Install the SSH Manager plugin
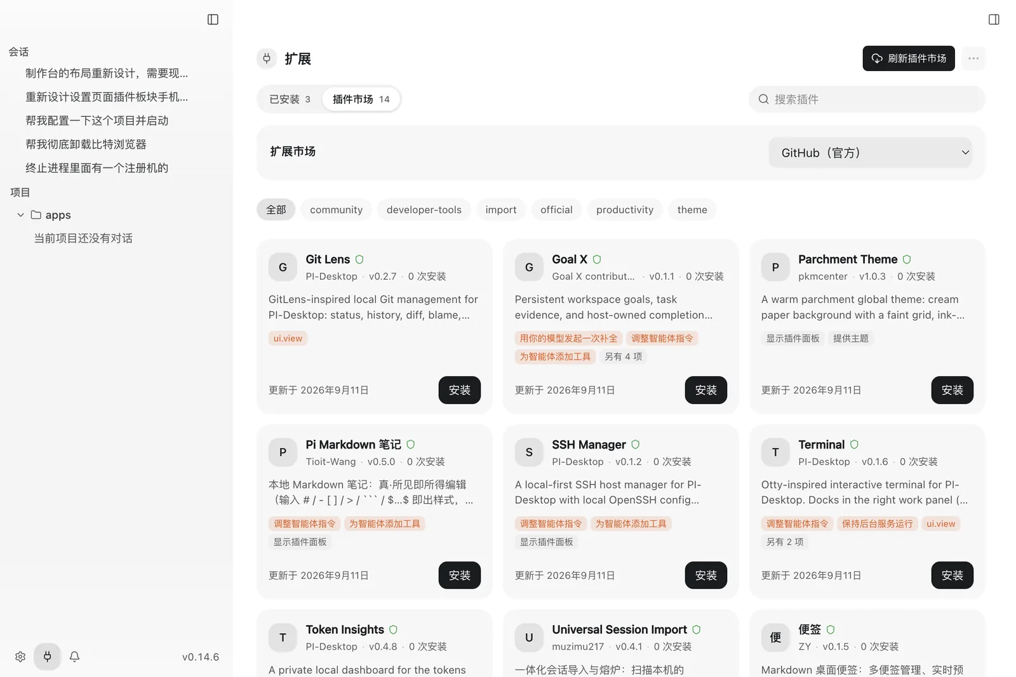This screenshot has height=677, width=1016. click(x=706, y=575)
